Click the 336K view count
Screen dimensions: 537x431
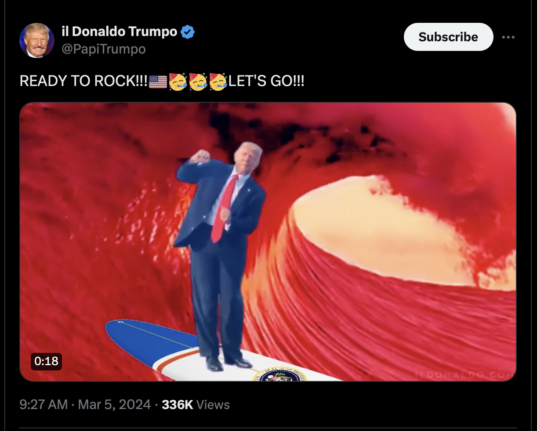[178, 405]
